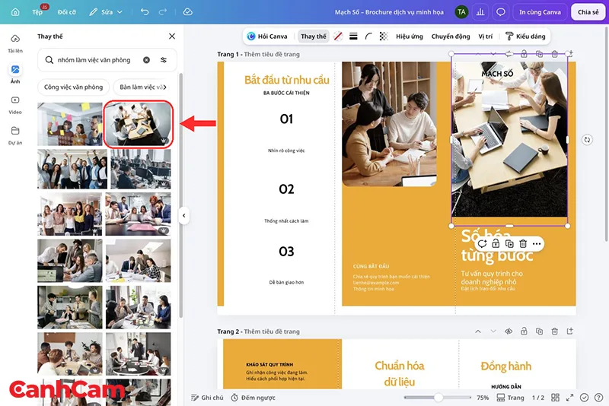Image resolution: width=609 pixels, height=406 pixels.
Task: Click In cùng Canva button
Action: click(x=540, y=12)
